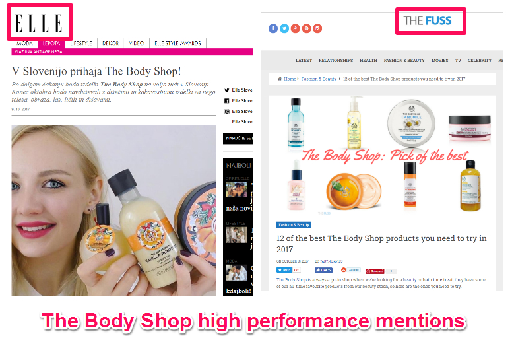Open the vanilla pumpkin products article image
Viewport: 512px width, 342px height.
tap(114, 211)
